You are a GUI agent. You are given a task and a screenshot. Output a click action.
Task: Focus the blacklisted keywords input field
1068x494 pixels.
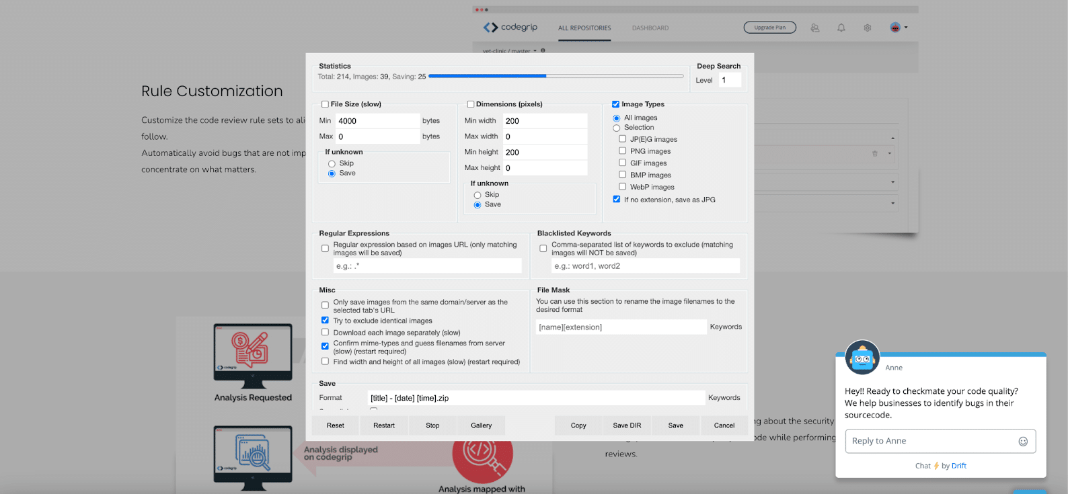pos(646,266)
